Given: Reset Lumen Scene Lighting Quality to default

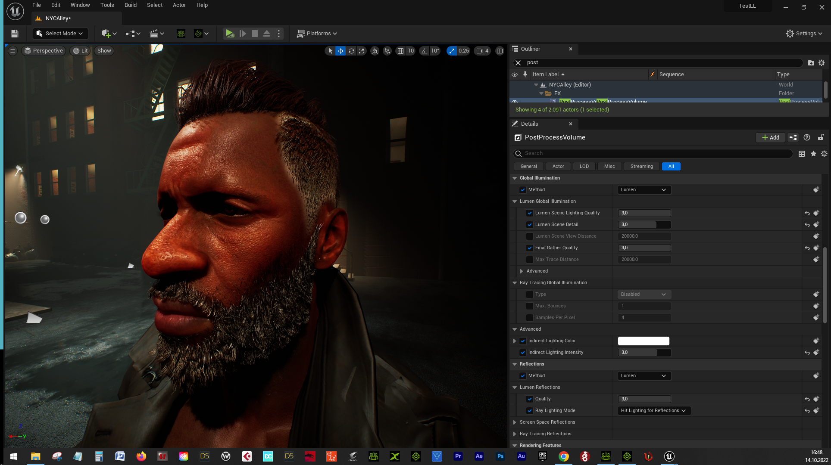Looking at the screenshot, I should (x=807, y=213).
